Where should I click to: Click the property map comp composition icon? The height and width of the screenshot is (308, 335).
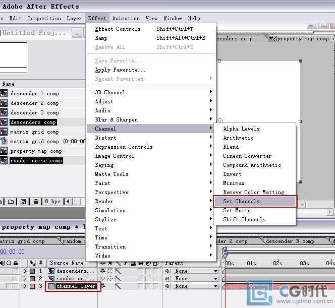[4, 151]
